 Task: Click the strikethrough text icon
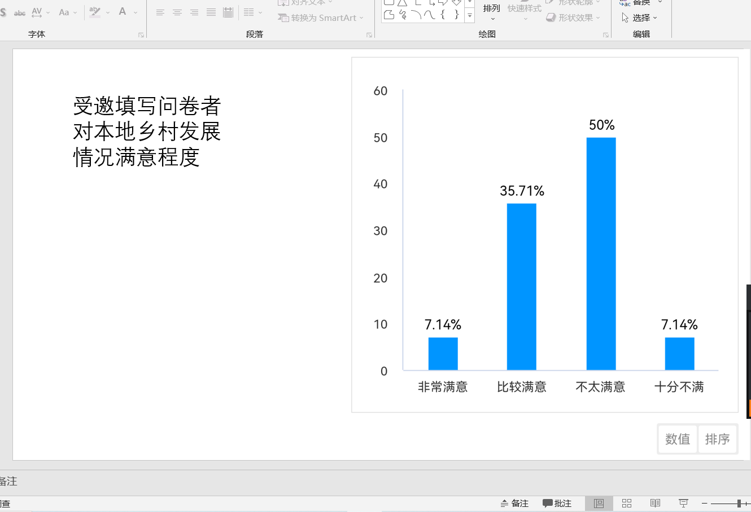point(20,12)
